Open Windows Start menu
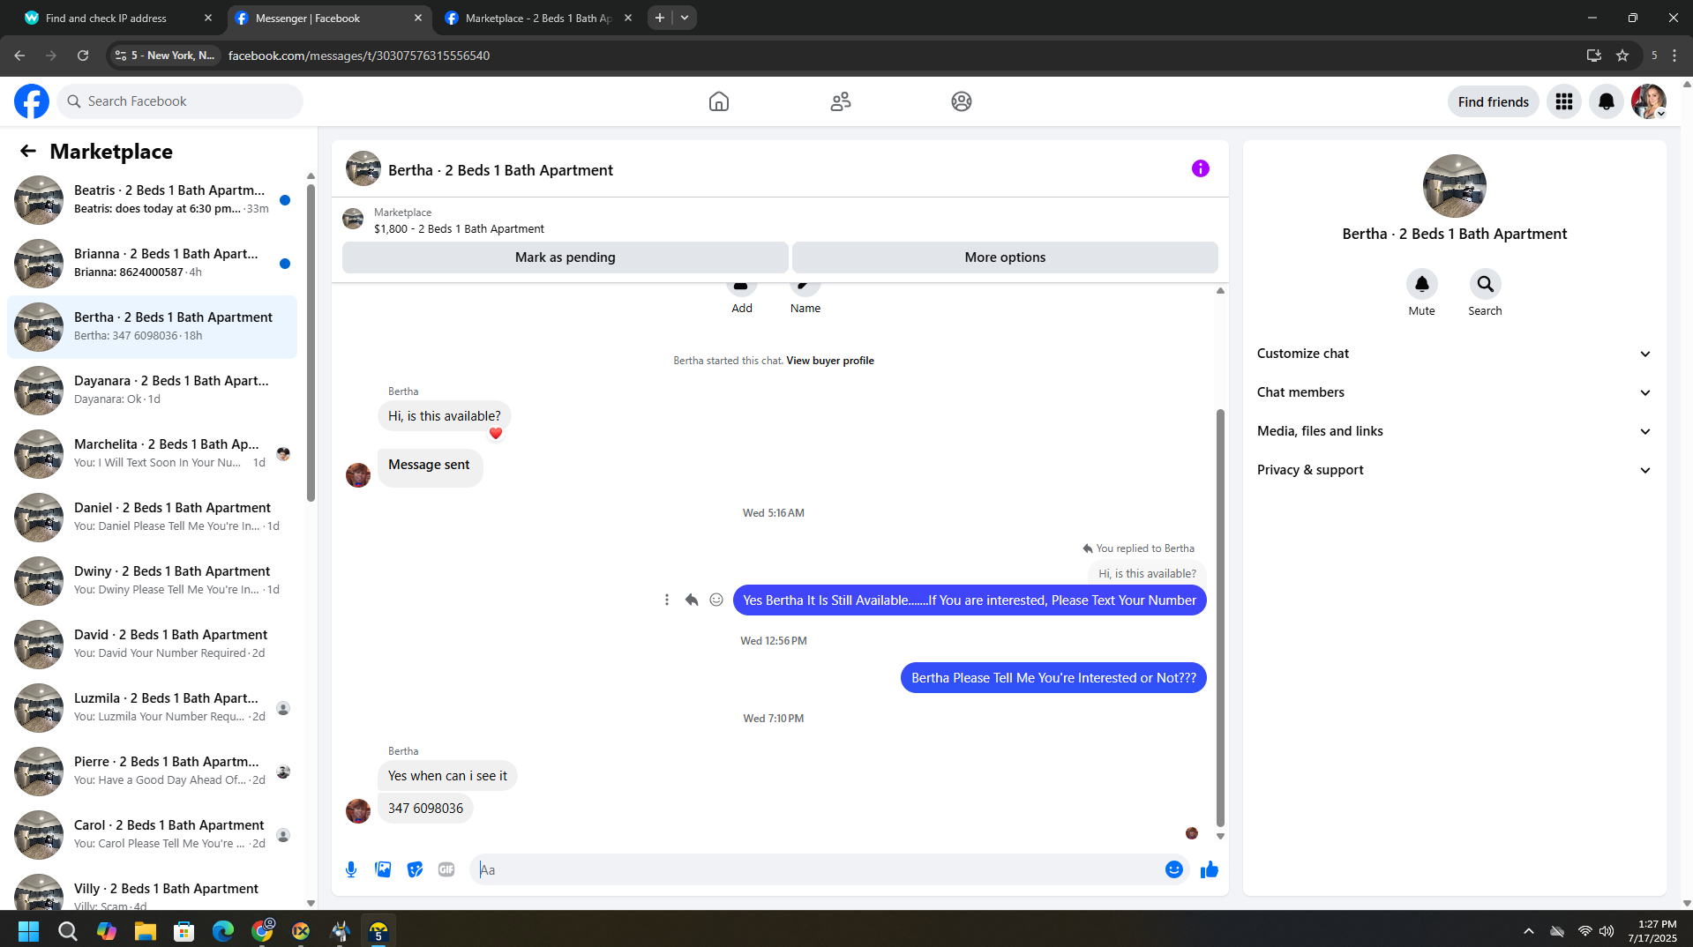 pos(28,931)
